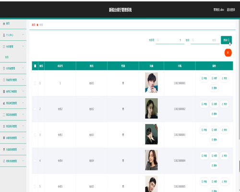The height and width of the screenshot is (192, 240).
Task: Click the 姓名 search input field
Action: pyautogui.click(x=205, y=40)
